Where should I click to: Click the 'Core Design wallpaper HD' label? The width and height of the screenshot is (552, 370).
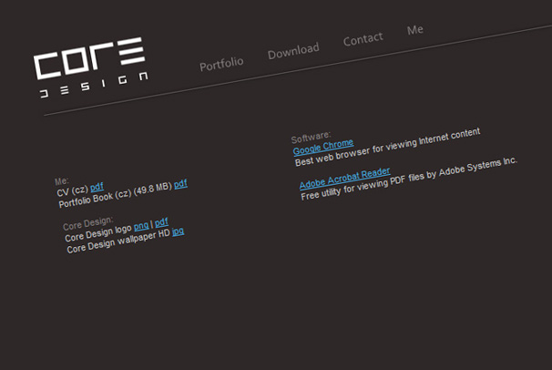[118, 242]
